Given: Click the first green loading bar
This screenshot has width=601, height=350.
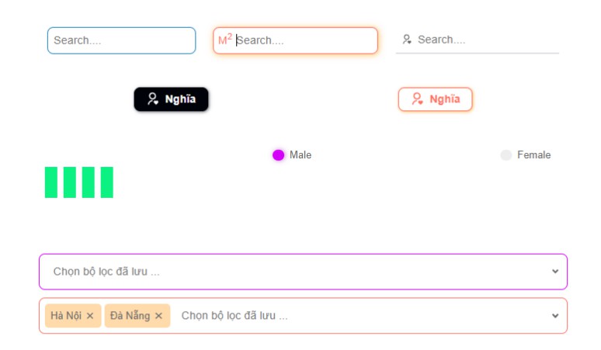Looking at the screenshot, I should [51, 182].
